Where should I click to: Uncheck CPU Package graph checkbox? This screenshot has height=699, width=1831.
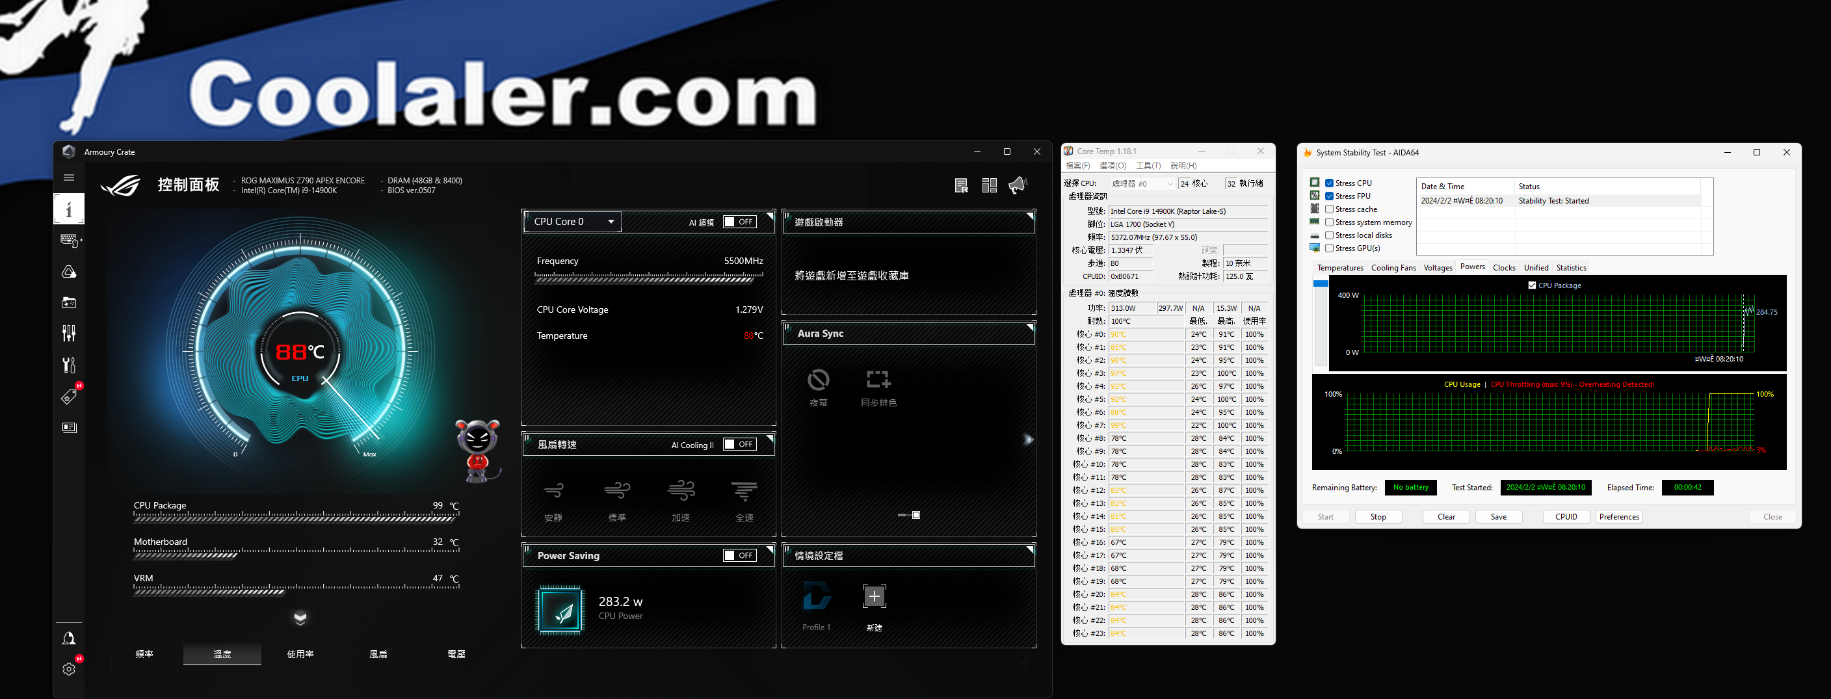(x=1532, y=285)
